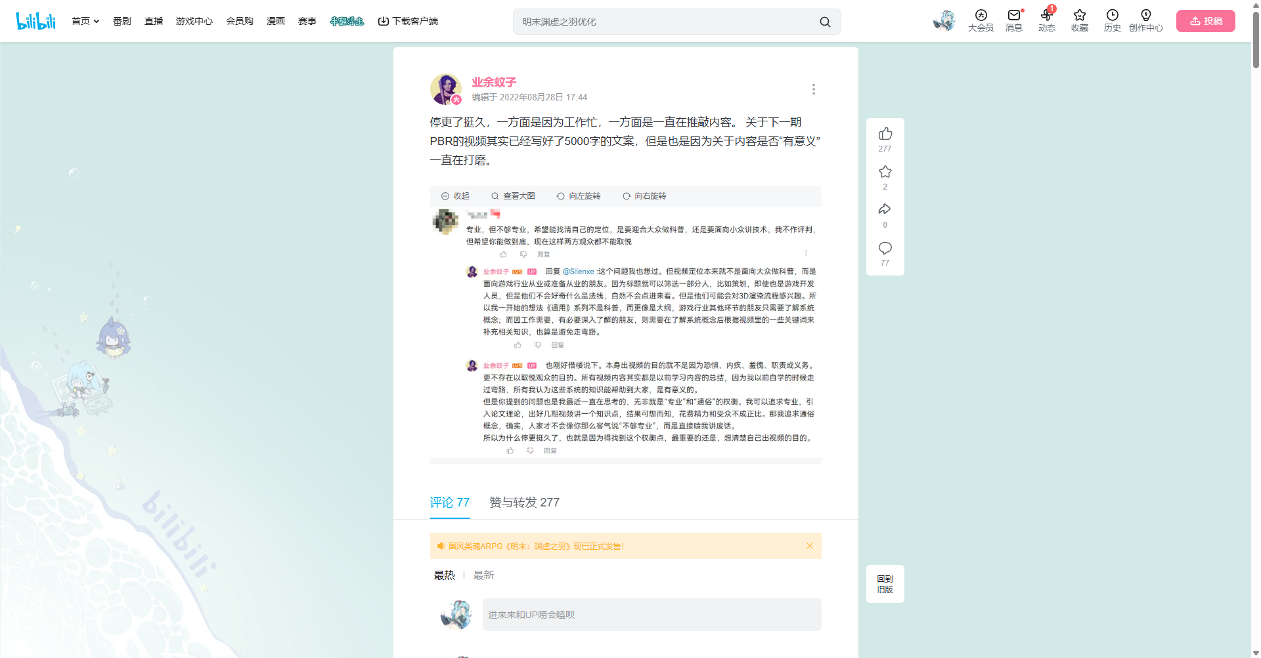Open author 业余蚊子 profile link
Viewport: 1261px width, 658px height.
click(494, 82)
